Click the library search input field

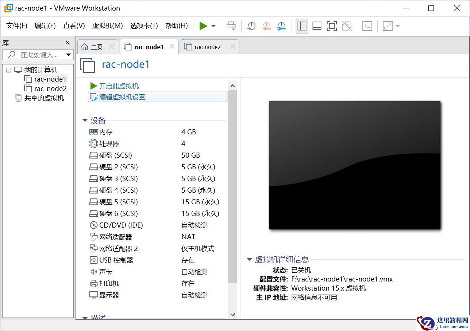pyautogui.click(x=38, y=55)
